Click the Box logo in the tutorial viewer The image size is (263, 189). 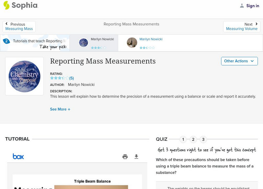click(18, 157)
